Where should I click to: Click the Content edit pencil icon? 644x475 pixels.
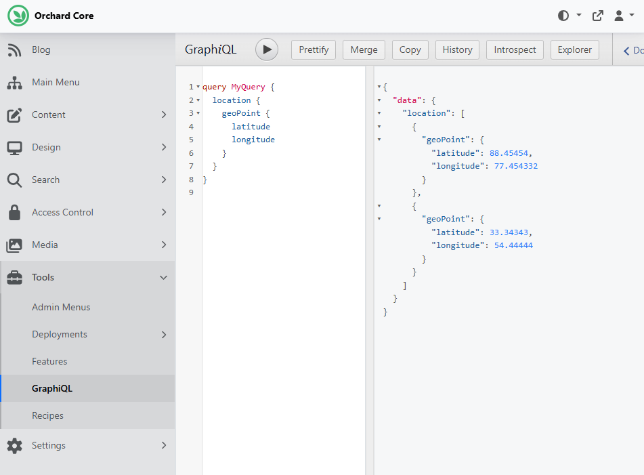click(14, 115)
